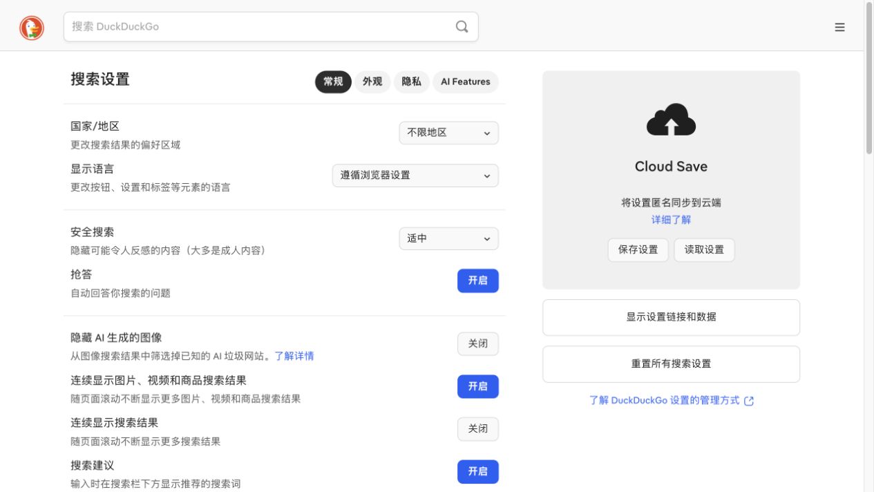Click the 读取设置 button

tap(704, 250)
